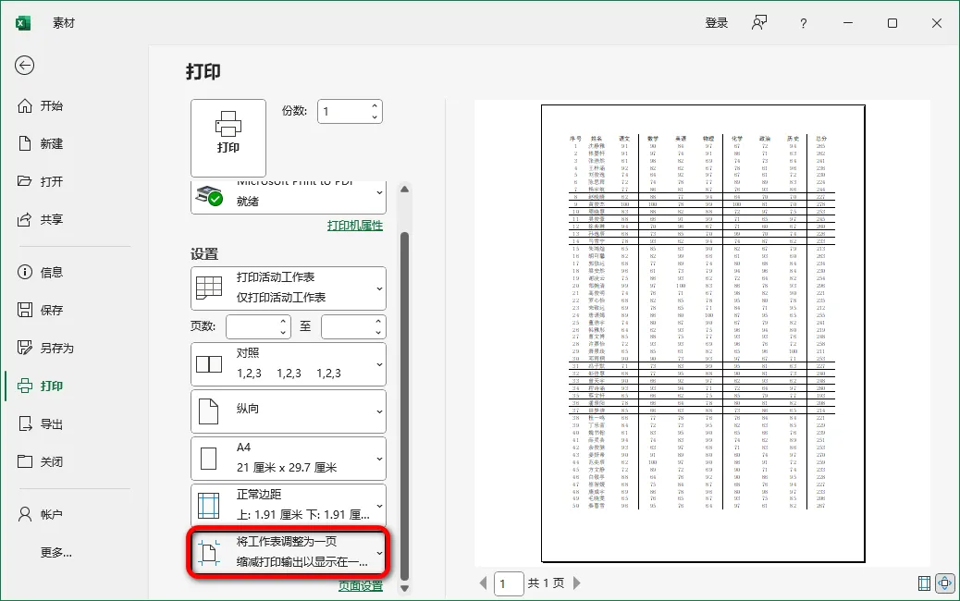Viewport: 960px width, 601px height.
Task: Toggle zoom to page in preview
Action: coord(944,583)
